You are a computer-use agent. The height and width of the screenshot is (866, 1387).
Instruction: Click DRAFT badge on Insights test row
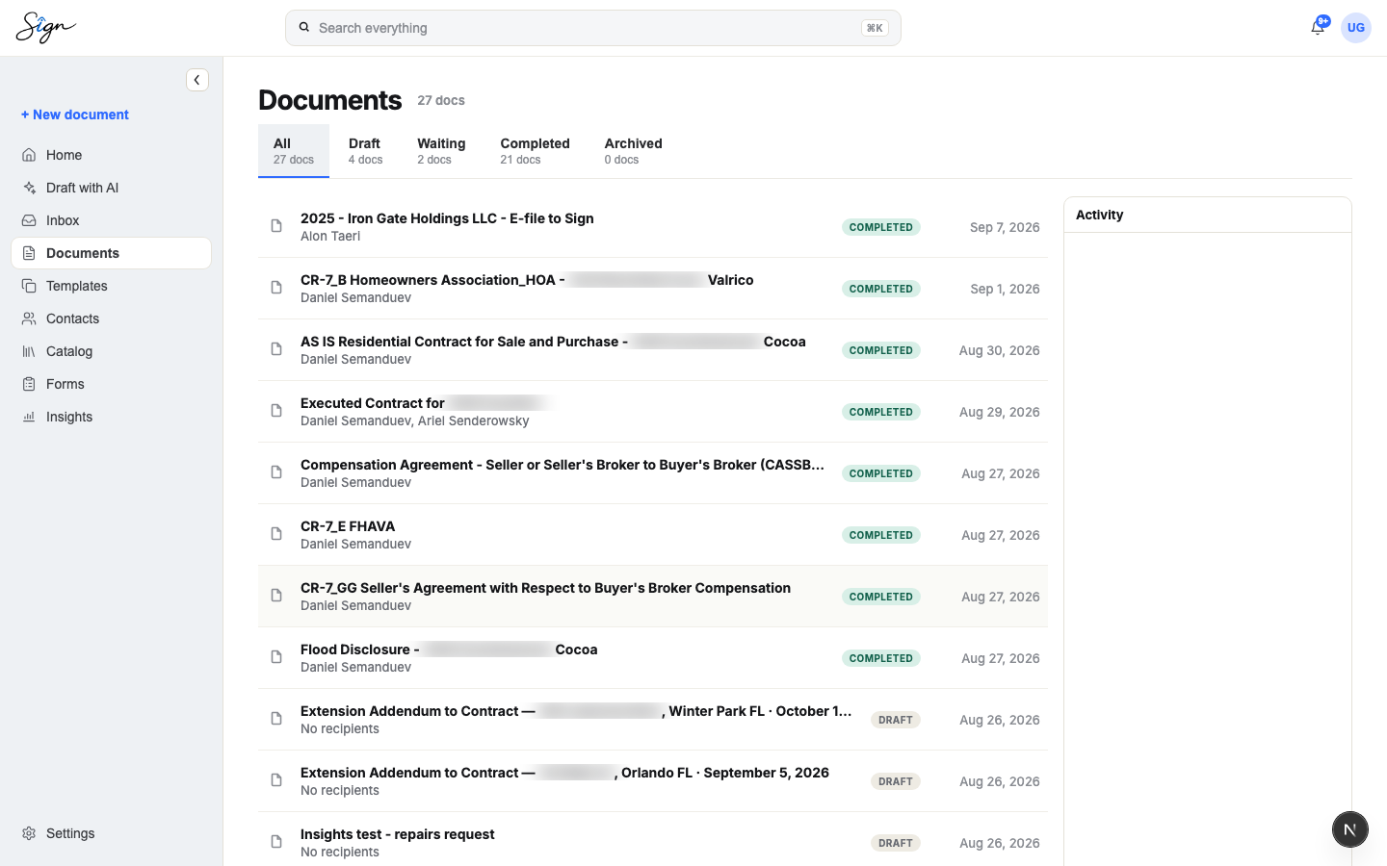pos(896,843)
